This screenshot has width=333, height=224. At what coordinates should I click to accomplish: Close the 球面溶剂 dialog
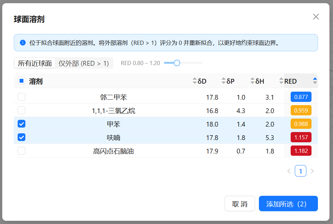[x=316, y=17]
